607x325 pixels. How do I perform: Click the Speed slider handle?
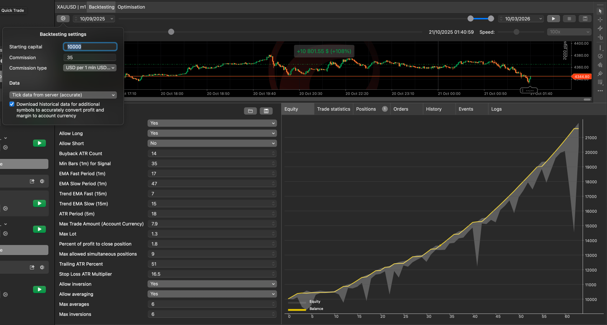coord(516,32)
